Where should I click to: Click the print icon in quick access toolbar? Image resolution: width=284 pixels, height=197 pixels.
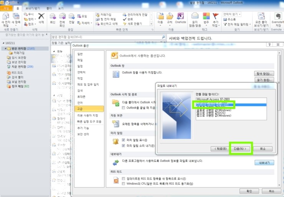pyautogui.click(x=8, y=3)
